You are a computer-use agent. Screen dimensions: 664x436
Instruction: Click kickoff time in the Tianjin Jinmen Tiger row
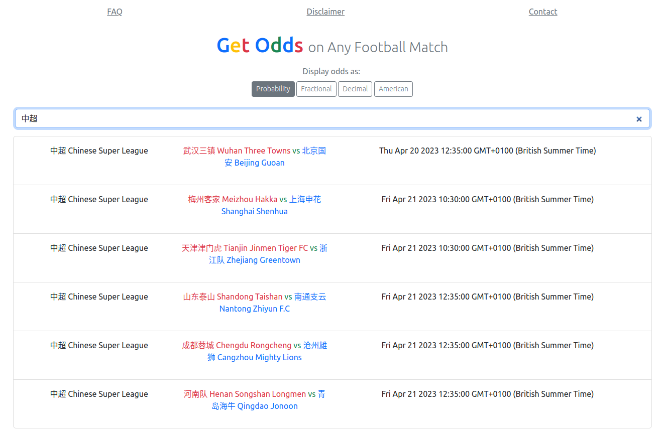[x=488, y=248]
